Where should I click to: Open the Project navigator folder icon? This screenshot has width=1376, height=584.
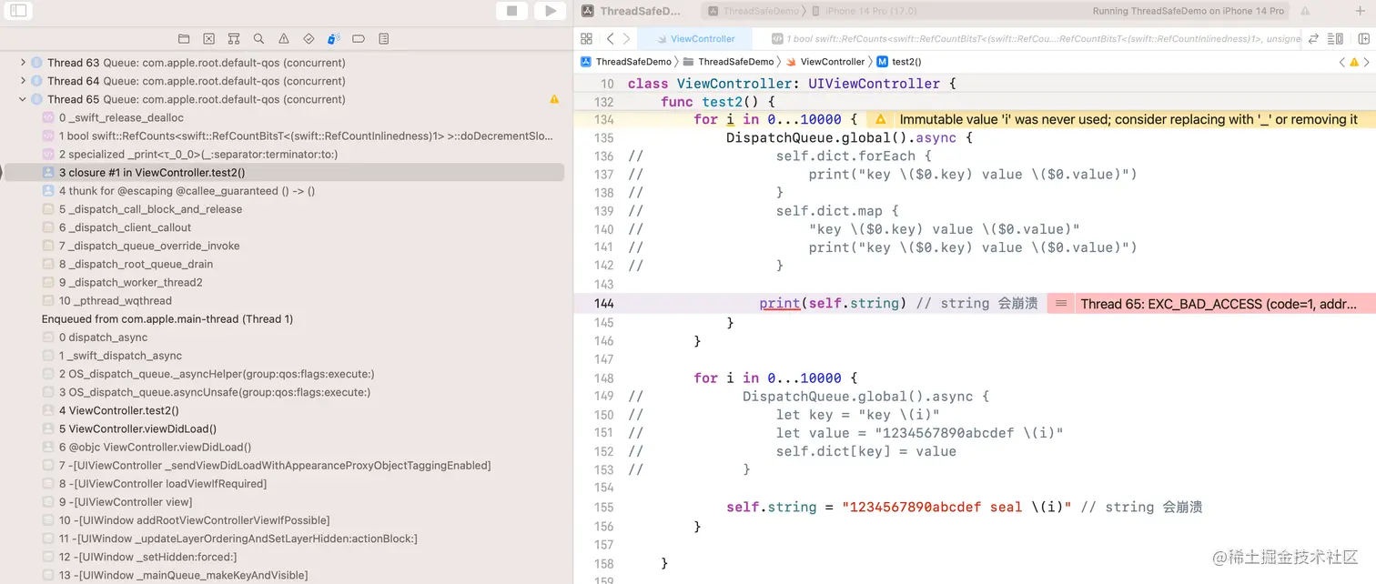point(184,39)
